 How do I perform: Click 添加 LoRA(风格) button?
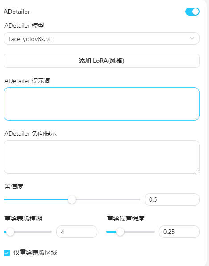pyautogui.click(x=101, y=61)
